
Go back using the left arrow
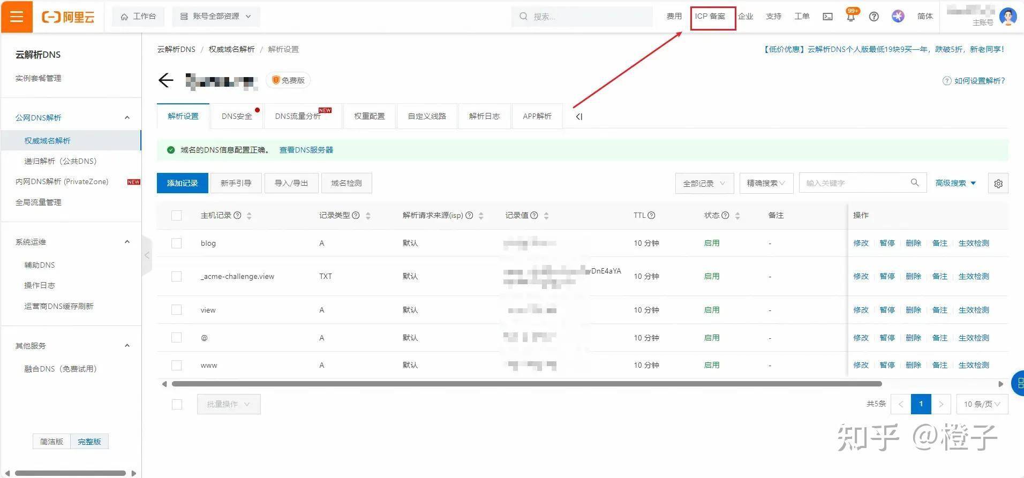click(166, 80)
